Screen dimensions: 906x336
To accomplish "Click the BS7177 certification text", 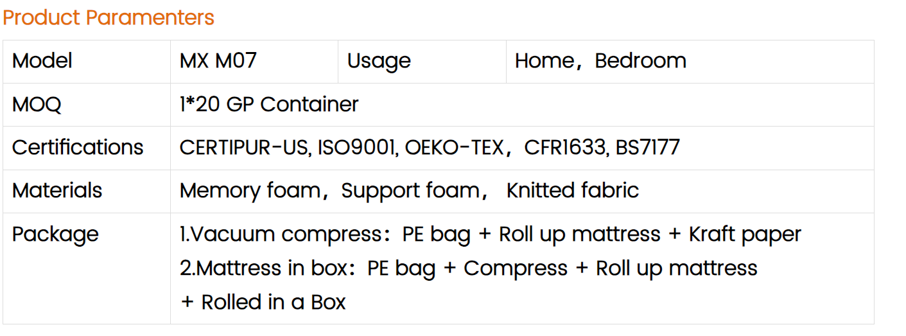I will (x=647, y=148).
